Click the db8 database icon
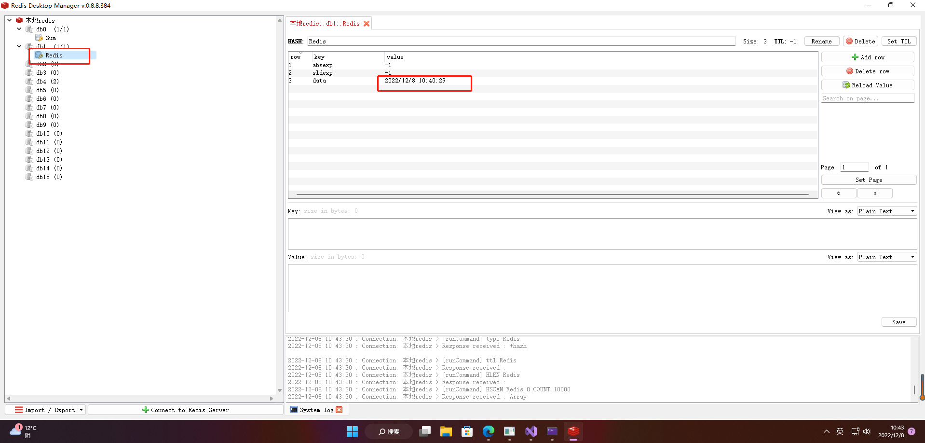Viewport: 925px width, 443px height. tap(30, 116)
